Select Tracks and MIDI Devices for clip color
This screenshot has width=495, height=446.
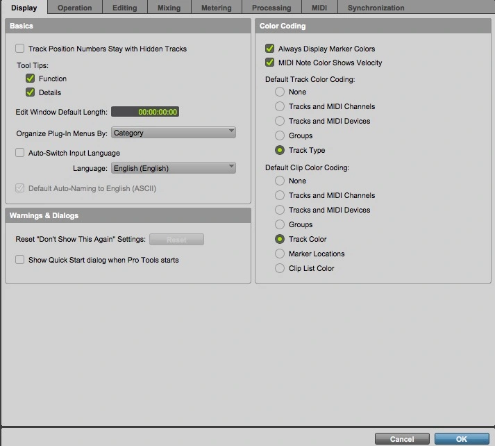(x=280, y=210)
